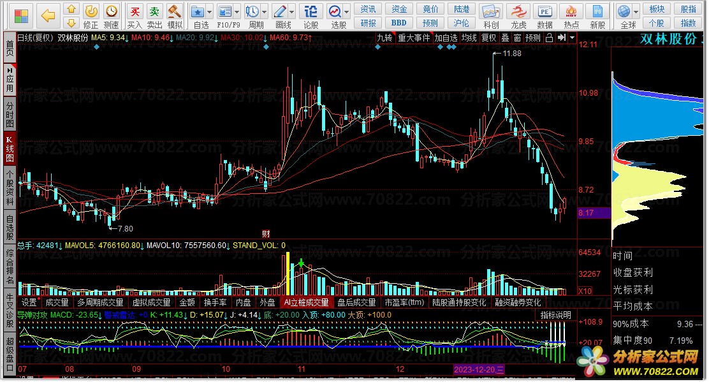The image size is (709, 382).
Task: Click the 卖出 sell icon
Action: pos(155,17)
